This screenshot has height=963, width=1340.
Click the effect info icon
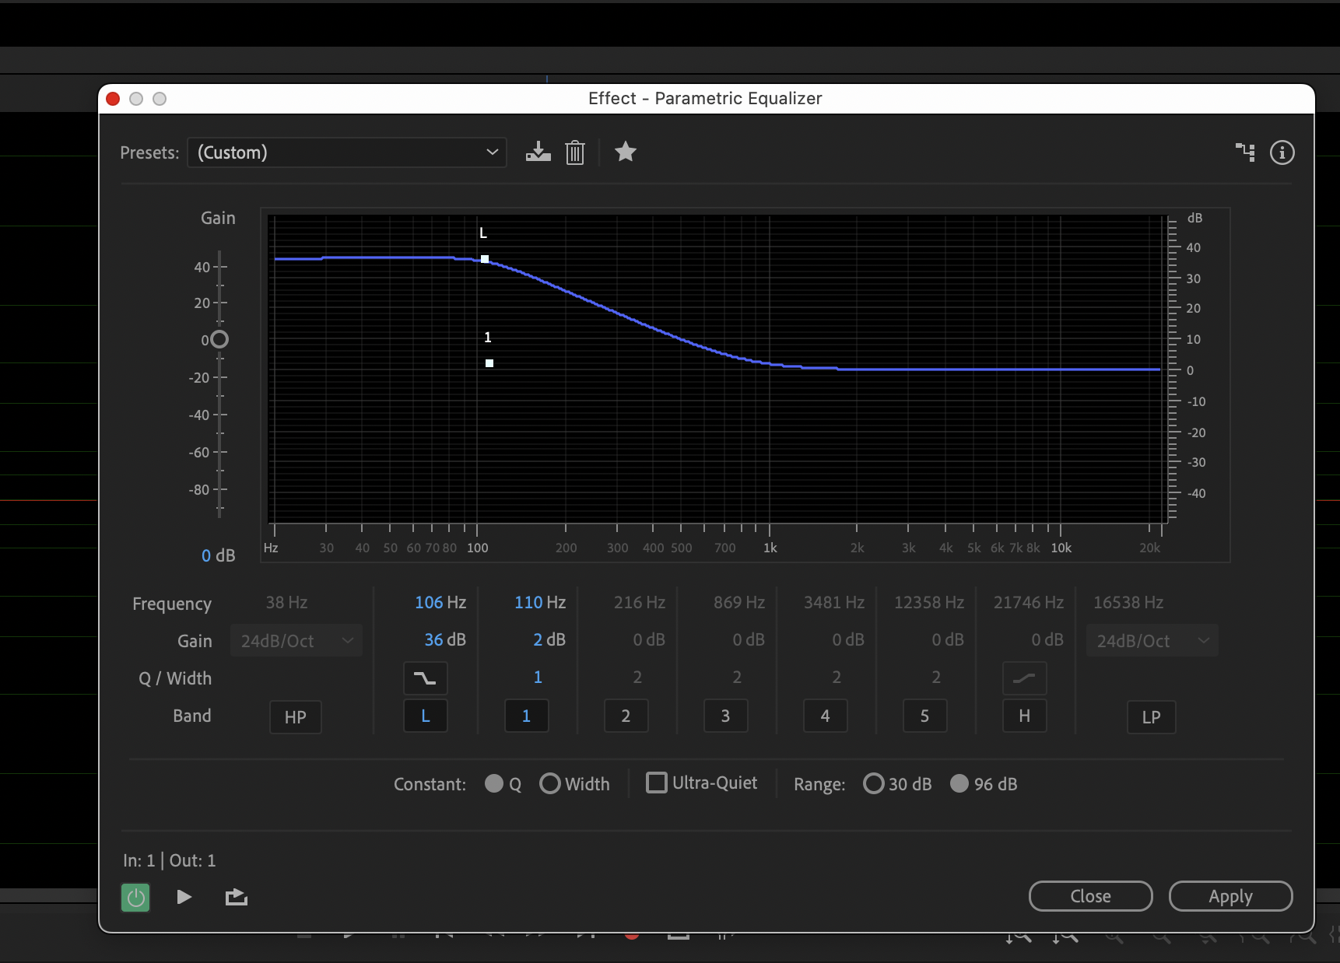[x=1282, y=152]
